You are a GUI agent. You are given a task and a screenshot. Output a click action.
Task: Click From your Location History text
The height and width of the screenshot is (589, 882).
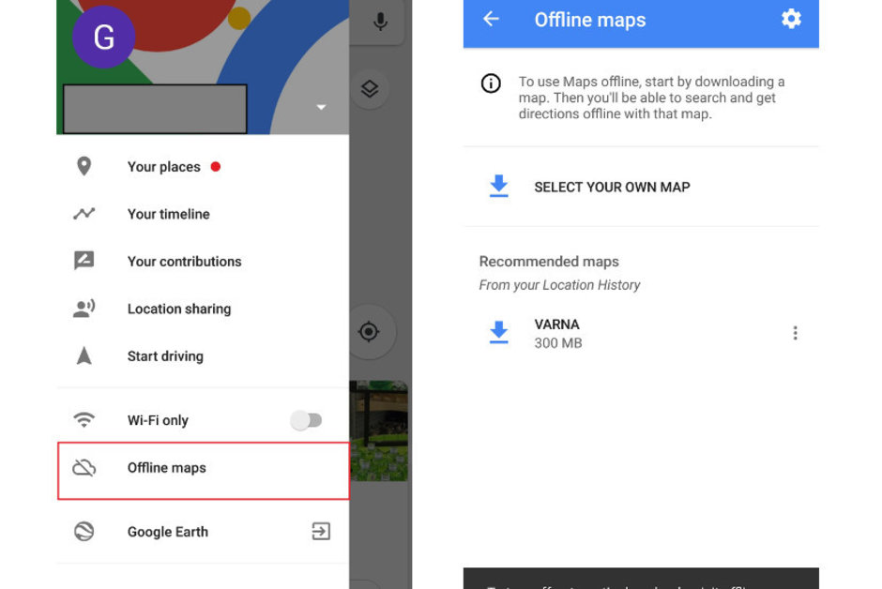pos(559,285)
